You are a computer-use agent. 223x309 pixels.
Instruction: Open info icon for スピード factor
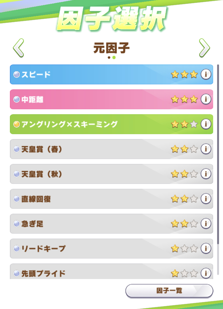click(206, 74)
